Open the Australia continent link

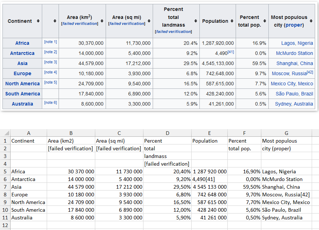tap(22, 104)
